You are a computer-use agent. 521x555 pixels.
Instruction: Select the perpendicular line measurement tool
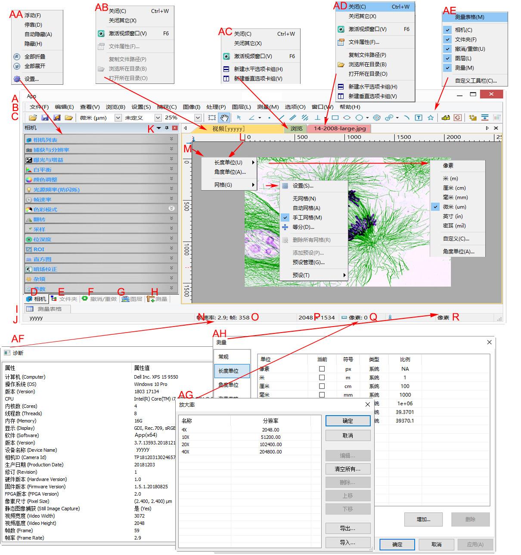point(318,117)
